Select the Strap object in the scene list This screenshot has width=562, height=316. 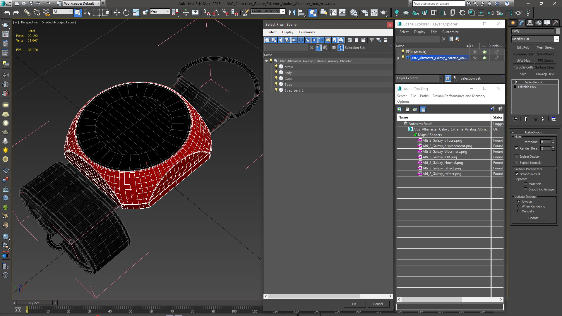[288, 85]
